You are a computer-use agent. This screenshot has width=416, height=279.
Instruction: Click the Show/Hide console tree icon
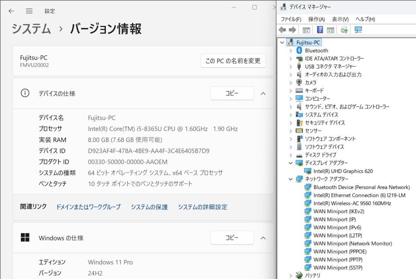click(306, 30)
